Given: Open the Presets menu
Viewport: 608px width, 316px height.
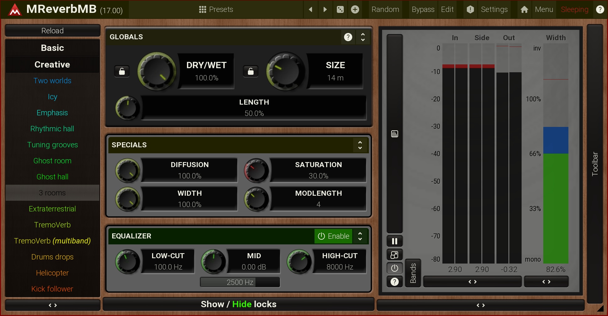Looking at the screenshot, I should point(216,9).
